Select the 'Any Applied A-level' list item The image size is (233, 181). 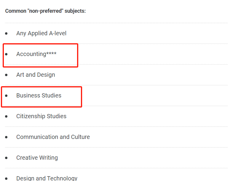(41, 33)
